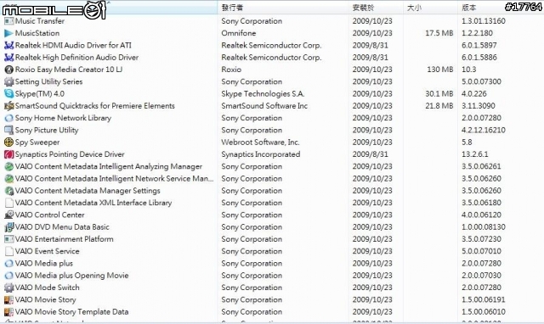Screen dimensions: 544x324
Task: Select the Setting Utility Series name
Action: pyautogui.click(x=49, y=81)
